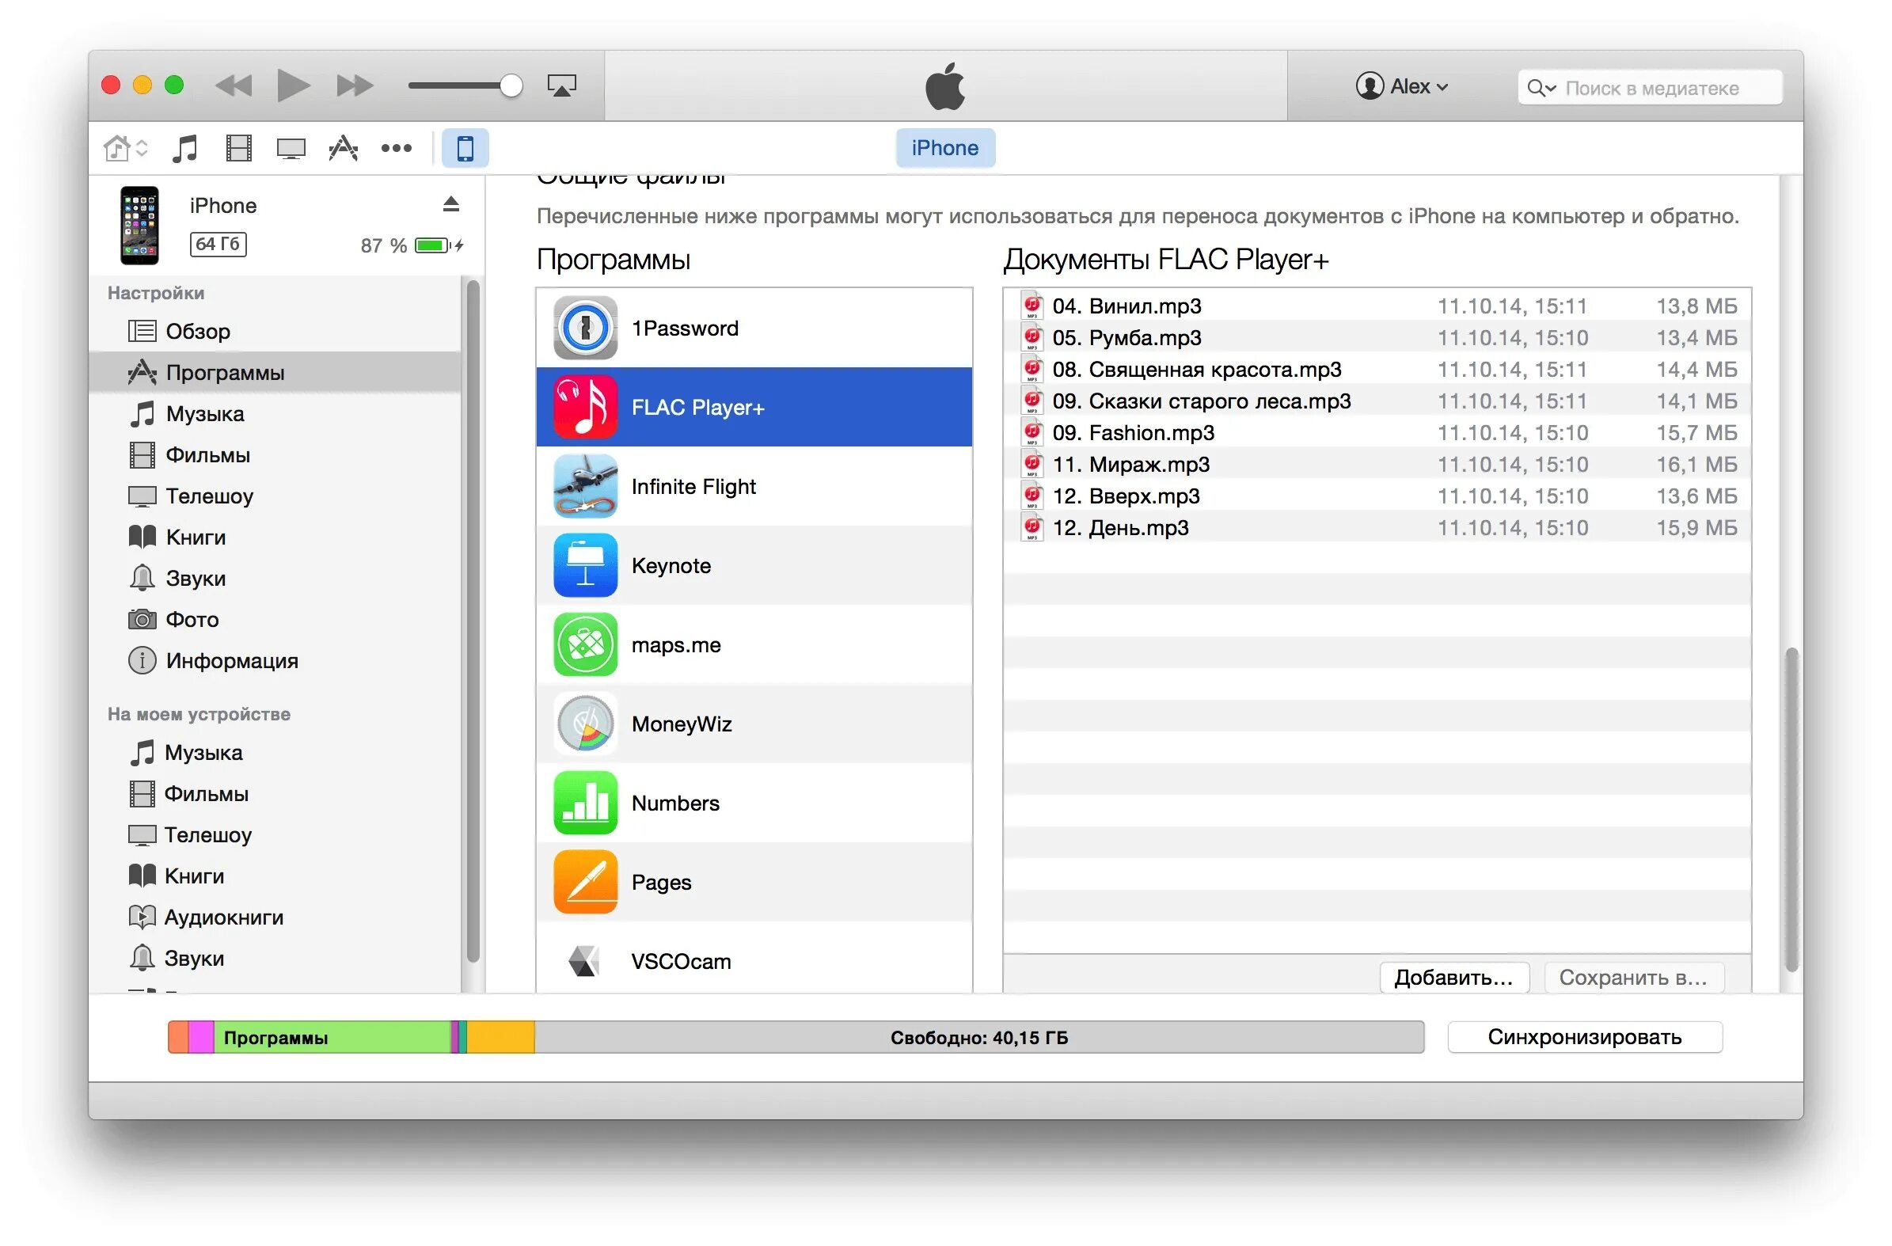
Task: Switch to the Apps library icon
Action: coord(344,148)
